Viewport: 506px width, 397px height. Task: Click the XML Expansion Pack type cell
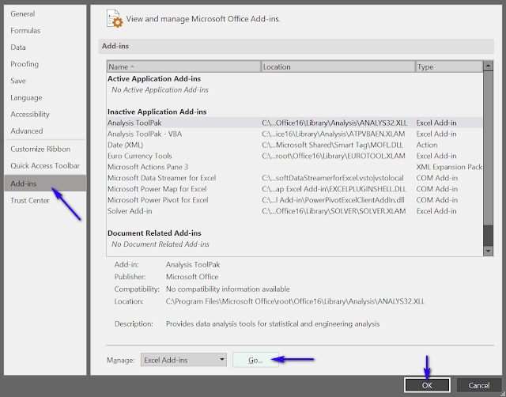click(x=449, y=167)
